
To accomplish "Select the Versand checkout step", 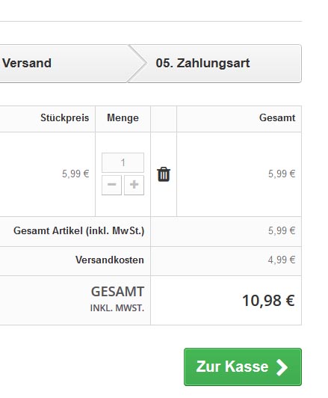I will [x=27, y=63].
